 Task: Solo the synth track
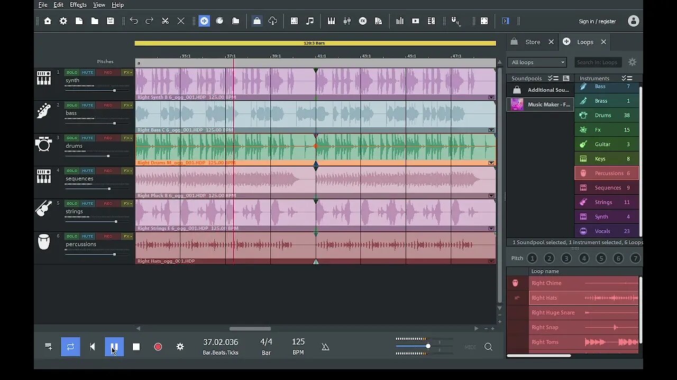[71, 72]
